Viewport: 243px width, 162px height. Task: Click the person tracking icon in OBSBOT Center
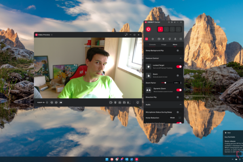click(175, 39)
